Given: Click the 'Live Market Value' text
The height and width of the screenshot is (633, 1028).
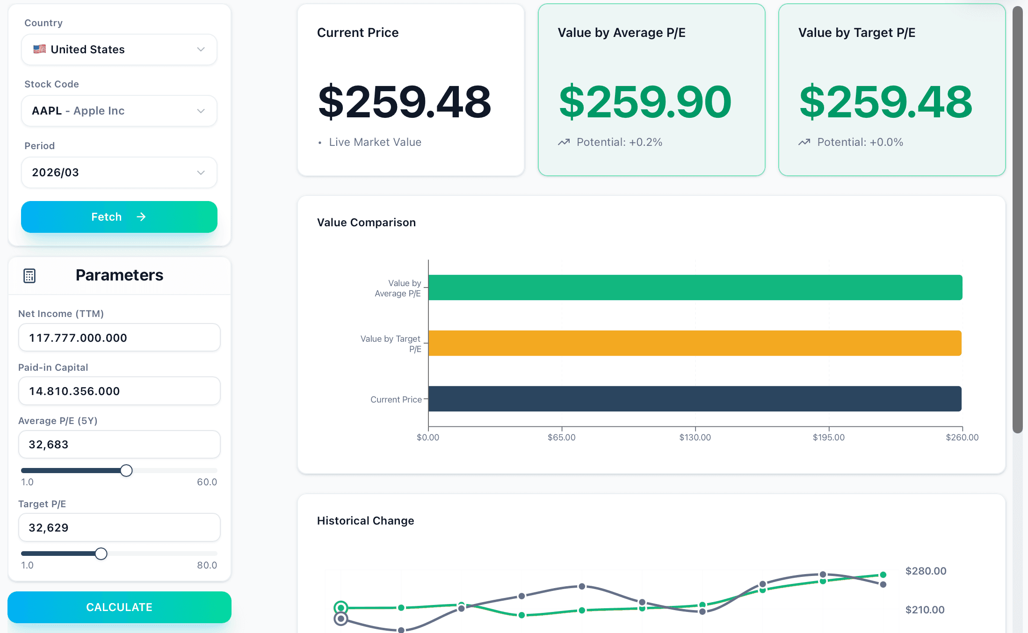Looking at the screenshot, I should (x=375, y=142).
